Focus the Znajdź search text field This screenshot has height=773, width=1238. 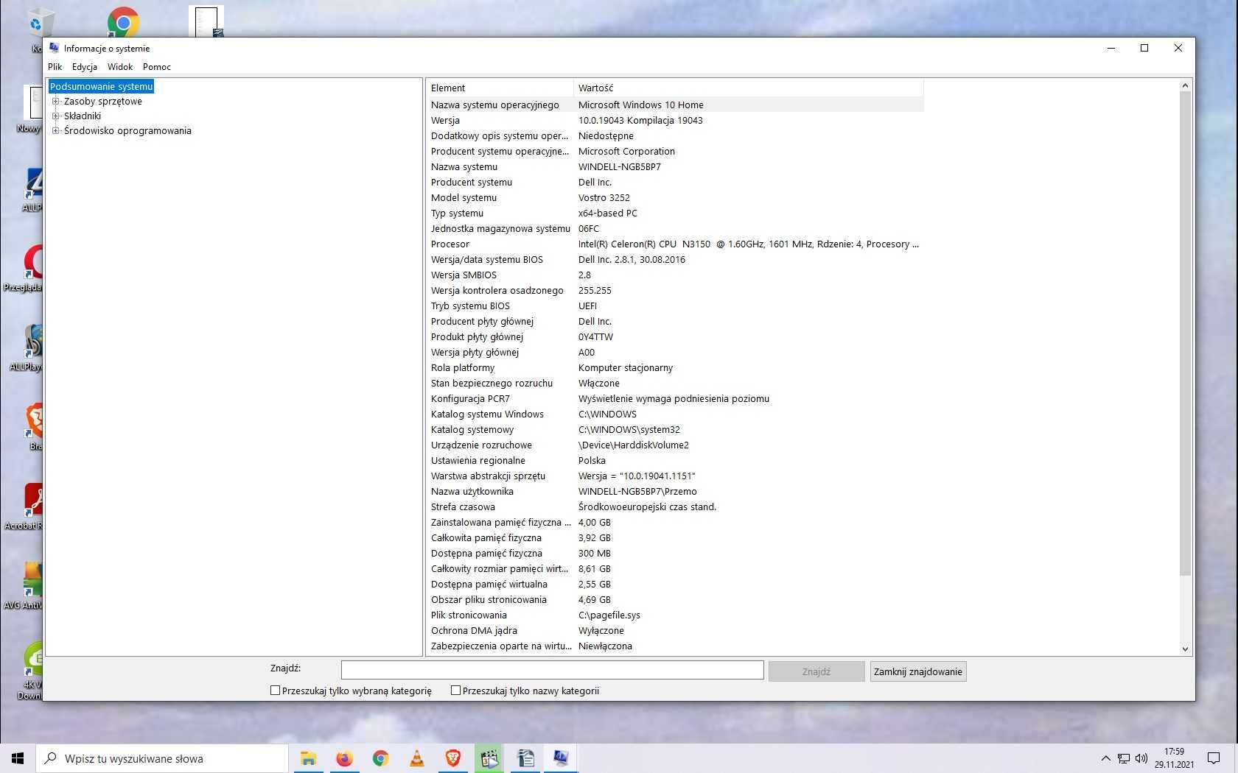(x=552, y=670)
